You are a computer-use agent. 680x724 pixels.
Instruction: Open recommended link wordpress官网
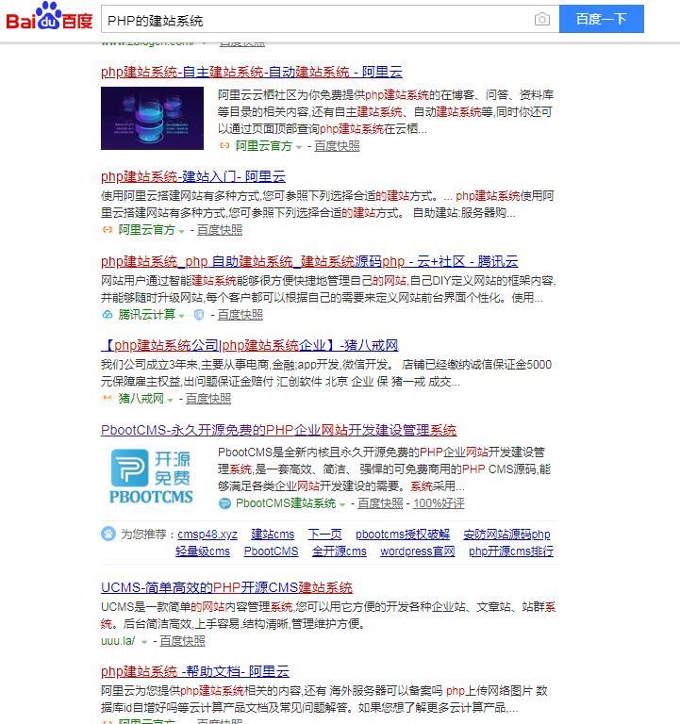coord(418,551)
